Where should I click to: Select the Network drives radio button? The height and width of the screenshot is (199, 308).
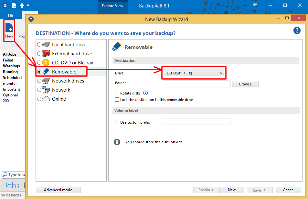[x=39, y=81]
